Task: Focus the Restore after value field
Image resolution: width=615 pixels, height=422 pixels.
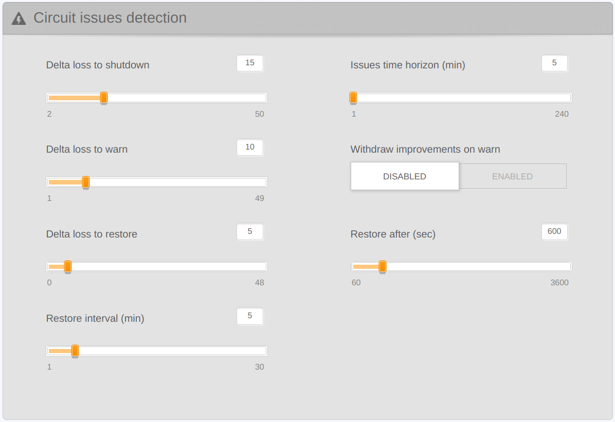Action: [x=554, y=231]
